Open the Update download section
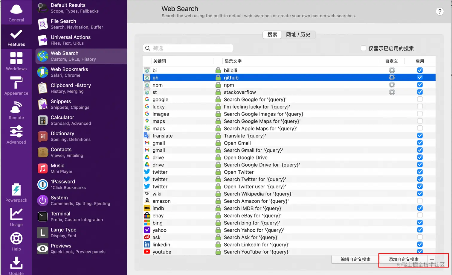 click(x=16, y=266)
